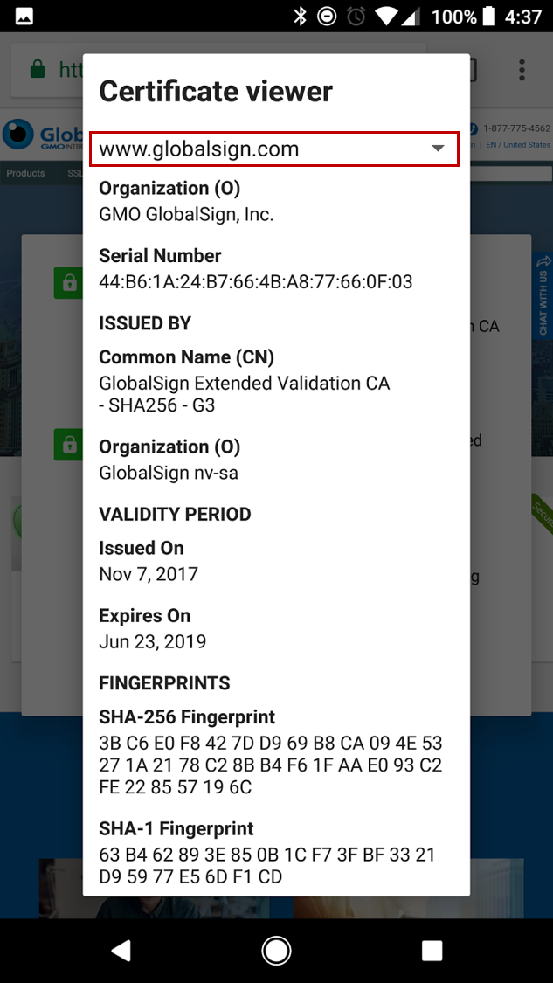Click the dropdown arrow in Certificate viewer
Screen dimensions: 553x983
tap(439, 149)
